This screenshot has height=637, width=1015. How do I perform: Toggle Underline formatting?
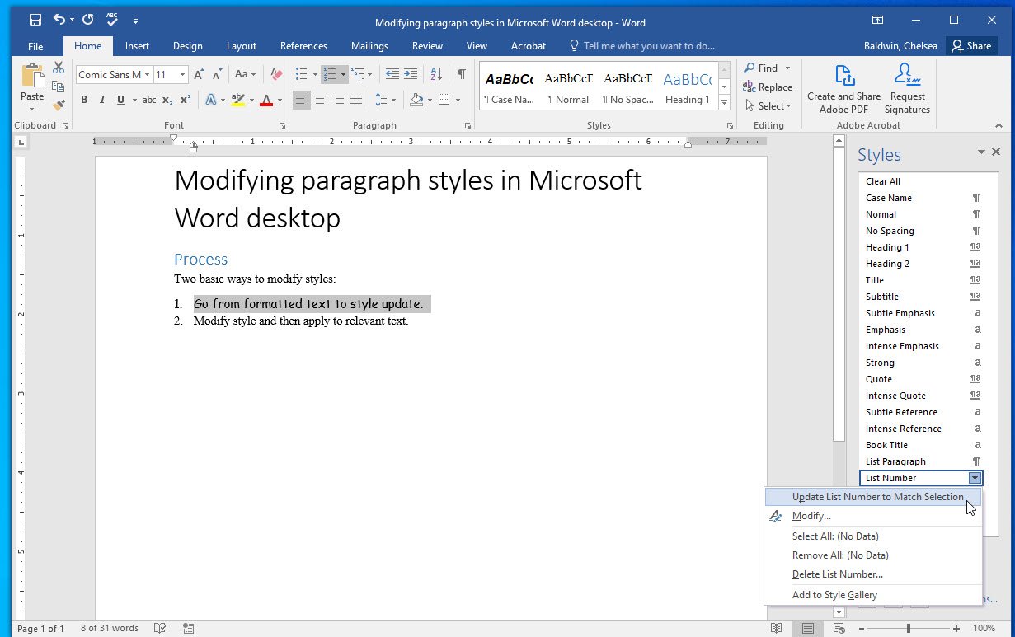tap(120, 100)
